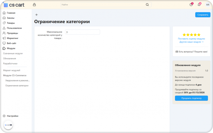Open the AA user avatar menu

tap(208, 5)
